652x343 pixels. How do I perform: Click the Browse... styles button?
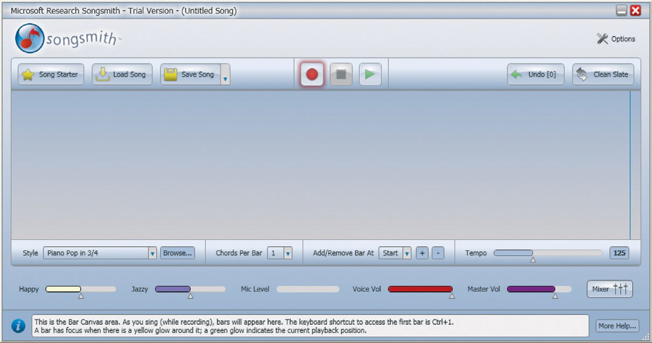point(177,253)
